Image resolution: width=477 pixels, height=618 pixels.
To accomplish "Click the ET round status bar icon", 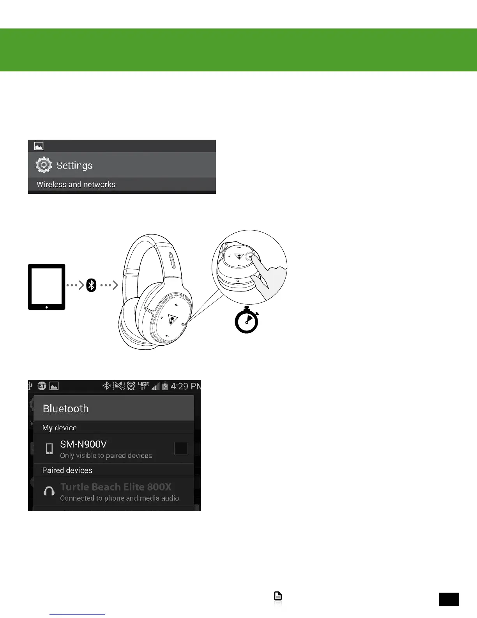I will tap(42, 386).
